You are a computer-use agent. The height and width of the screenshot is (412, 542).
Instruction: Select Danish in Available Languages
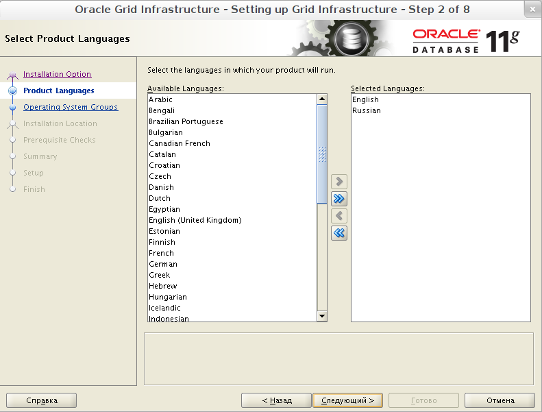click(x=232, y=188)
